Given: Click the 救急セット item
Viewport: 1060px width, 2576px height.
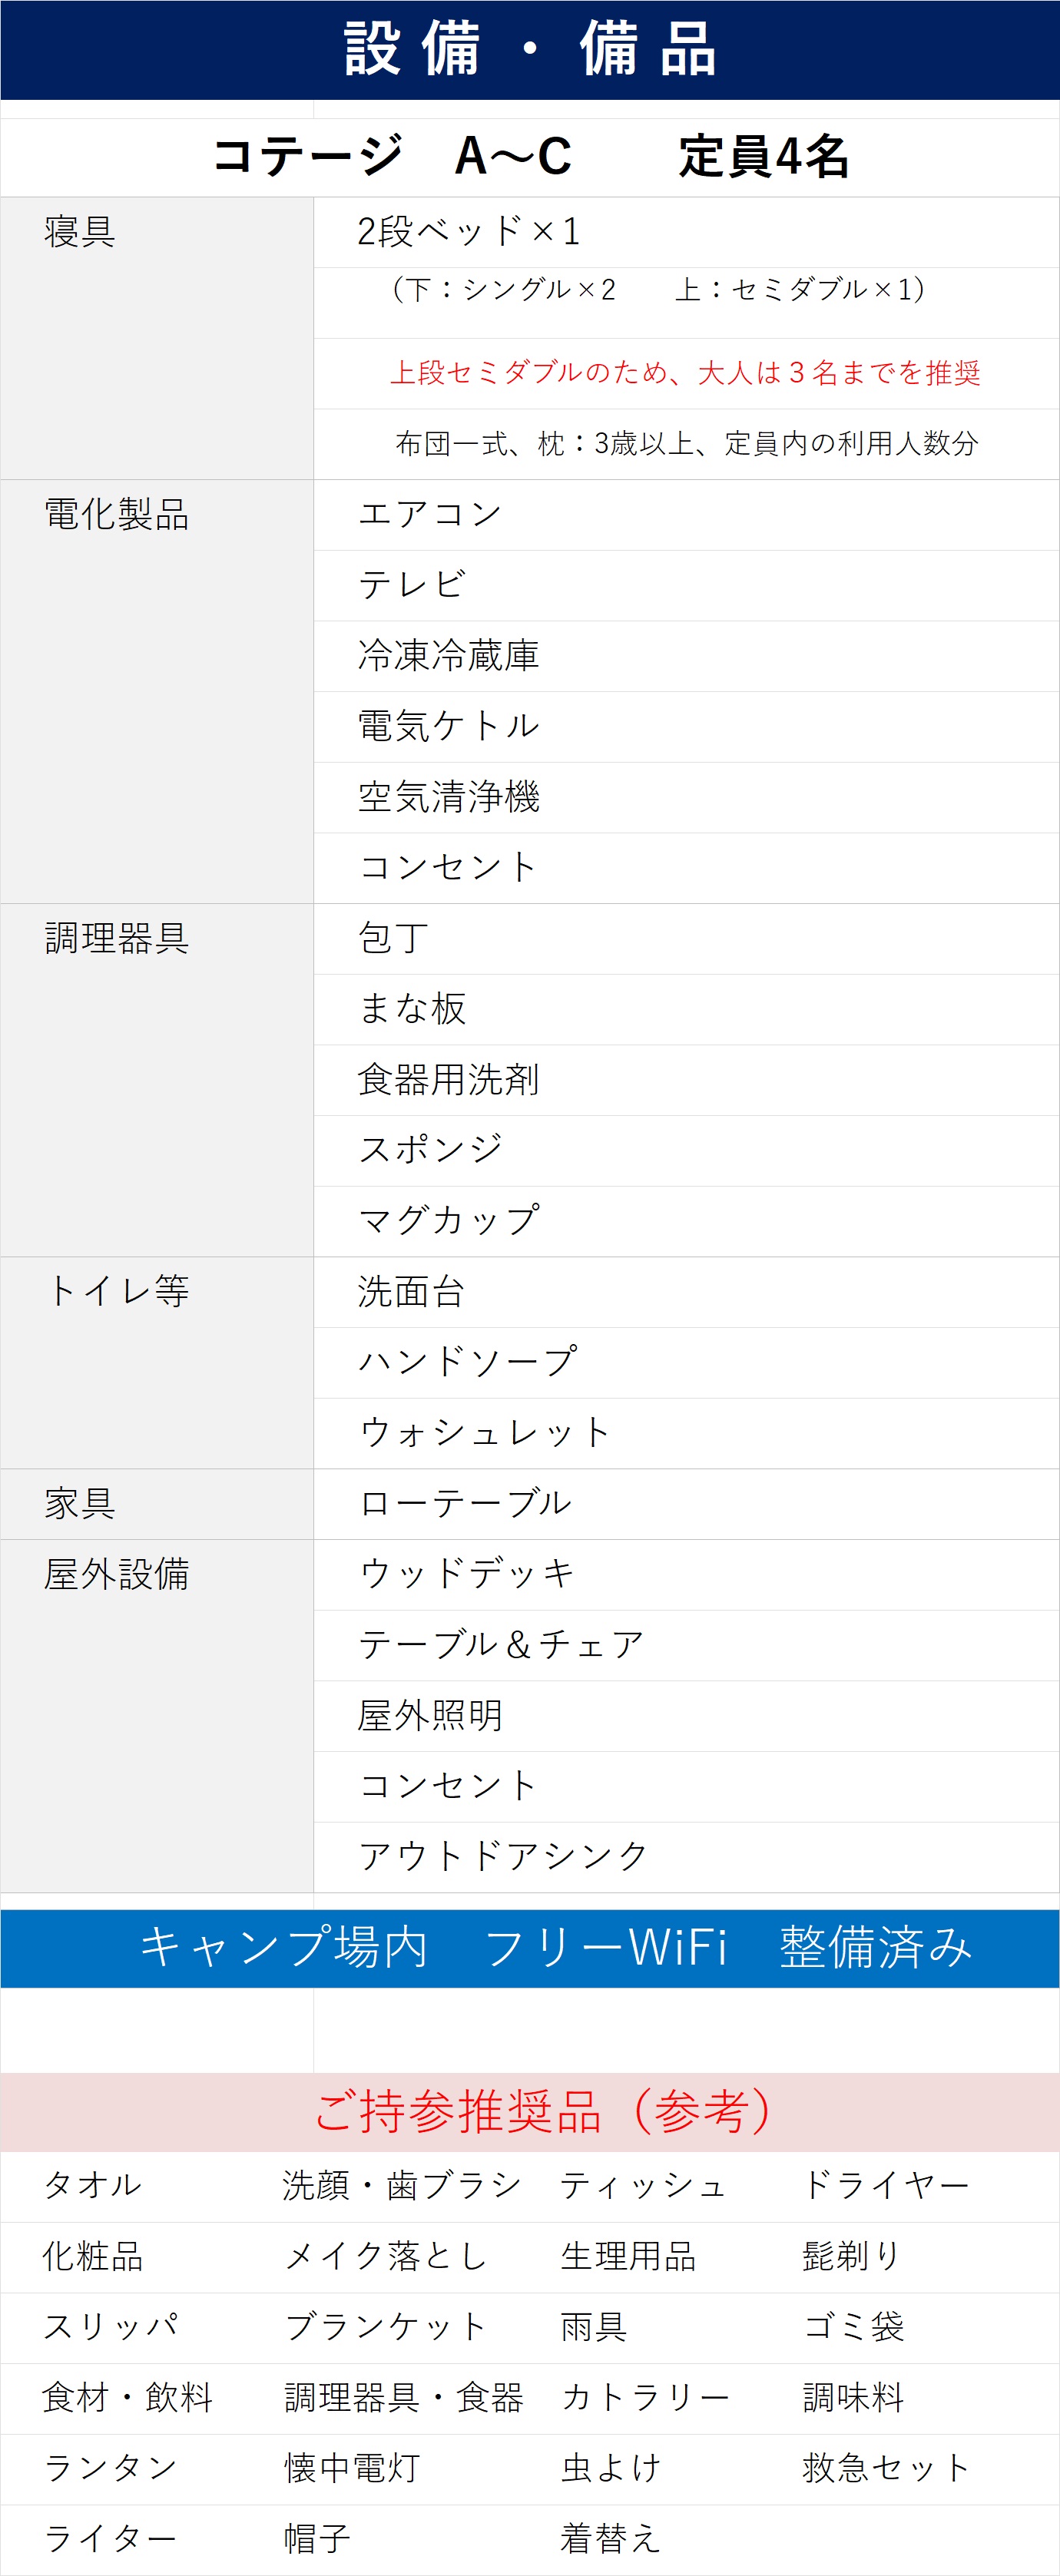Looking at the screenshot, I should tap(885, 2468).
